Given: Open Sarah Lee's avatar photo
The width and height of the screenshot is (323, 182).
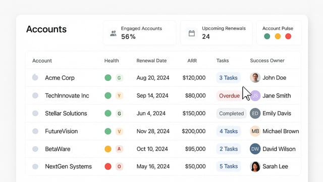Looking at the screenshot, I should pyautogui.click(x=255, y=166).
